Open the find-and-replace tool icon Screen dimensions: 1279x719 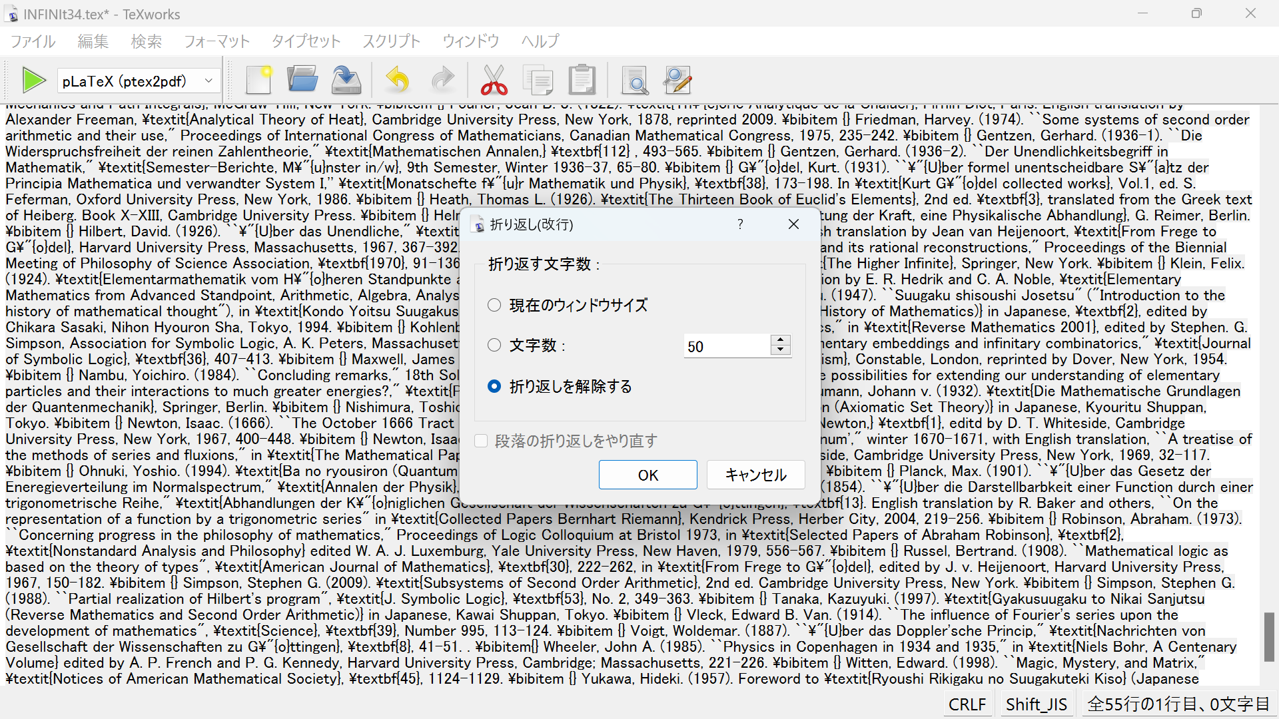click(677, 81)
